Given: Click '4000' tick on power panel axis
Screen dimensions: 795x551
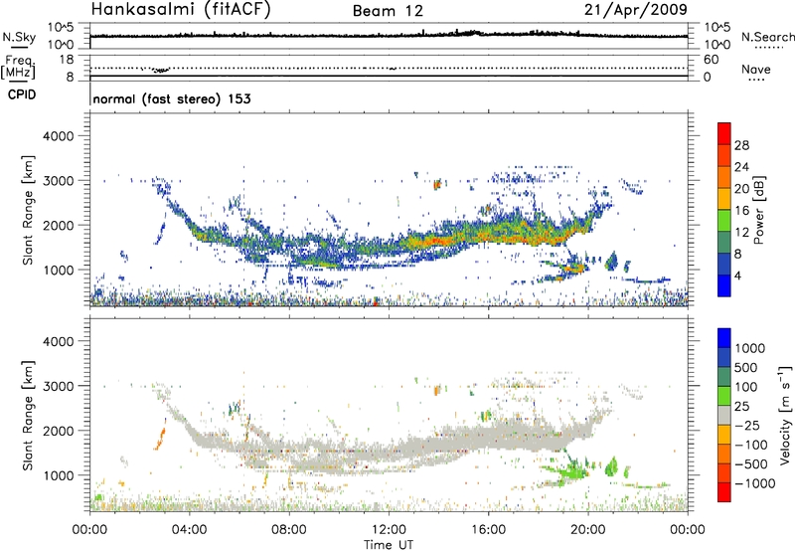Looking at the screenshot, I should [58, 136].
